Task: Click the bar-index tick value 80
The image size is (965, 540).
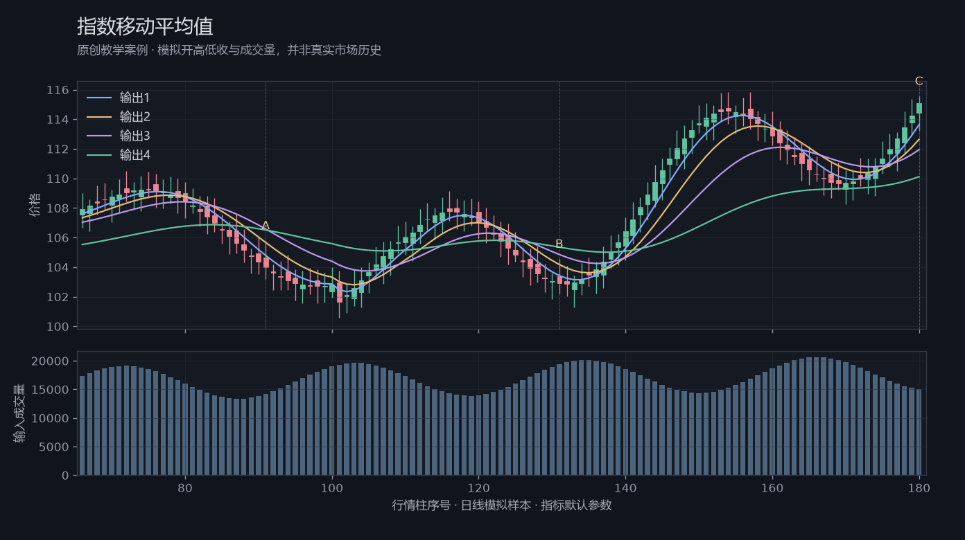Action: pyautogui.click(x=185, y=487)
